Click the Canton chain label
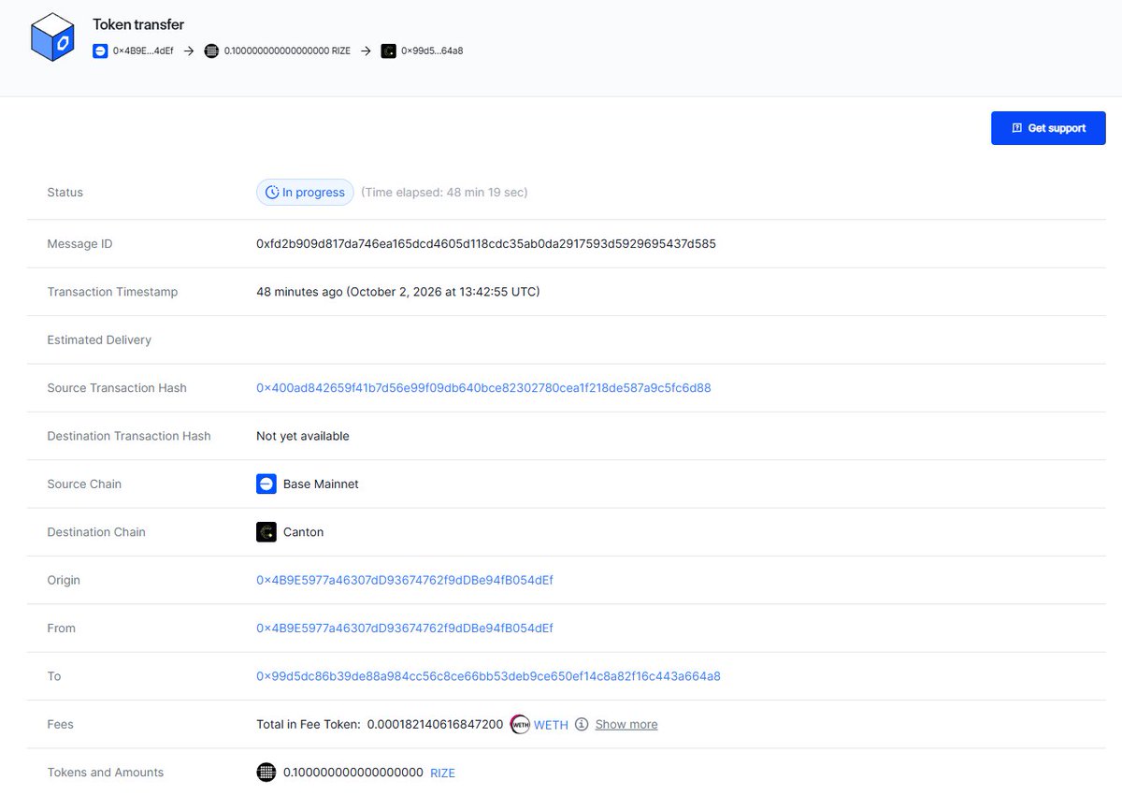The width and height of the screenshot is (1122, 795). point(303,532)
